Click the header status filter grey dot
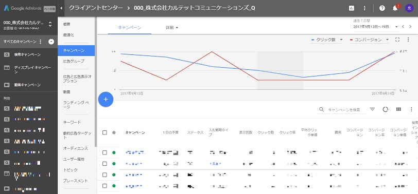Viewport: 418px width, 194px height. pyautogui.click(x=114, y=132)
